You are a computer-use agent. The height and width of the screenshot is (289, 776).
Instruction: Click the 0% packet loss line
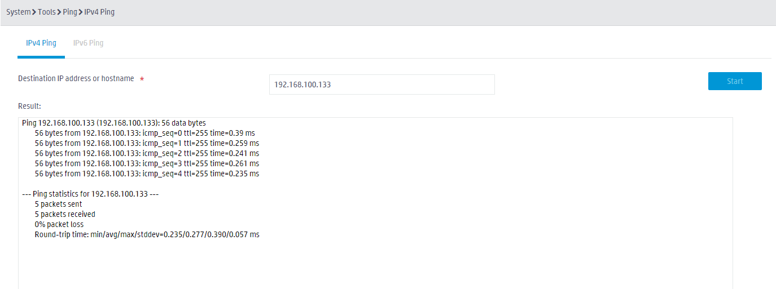tap(59, 224)
